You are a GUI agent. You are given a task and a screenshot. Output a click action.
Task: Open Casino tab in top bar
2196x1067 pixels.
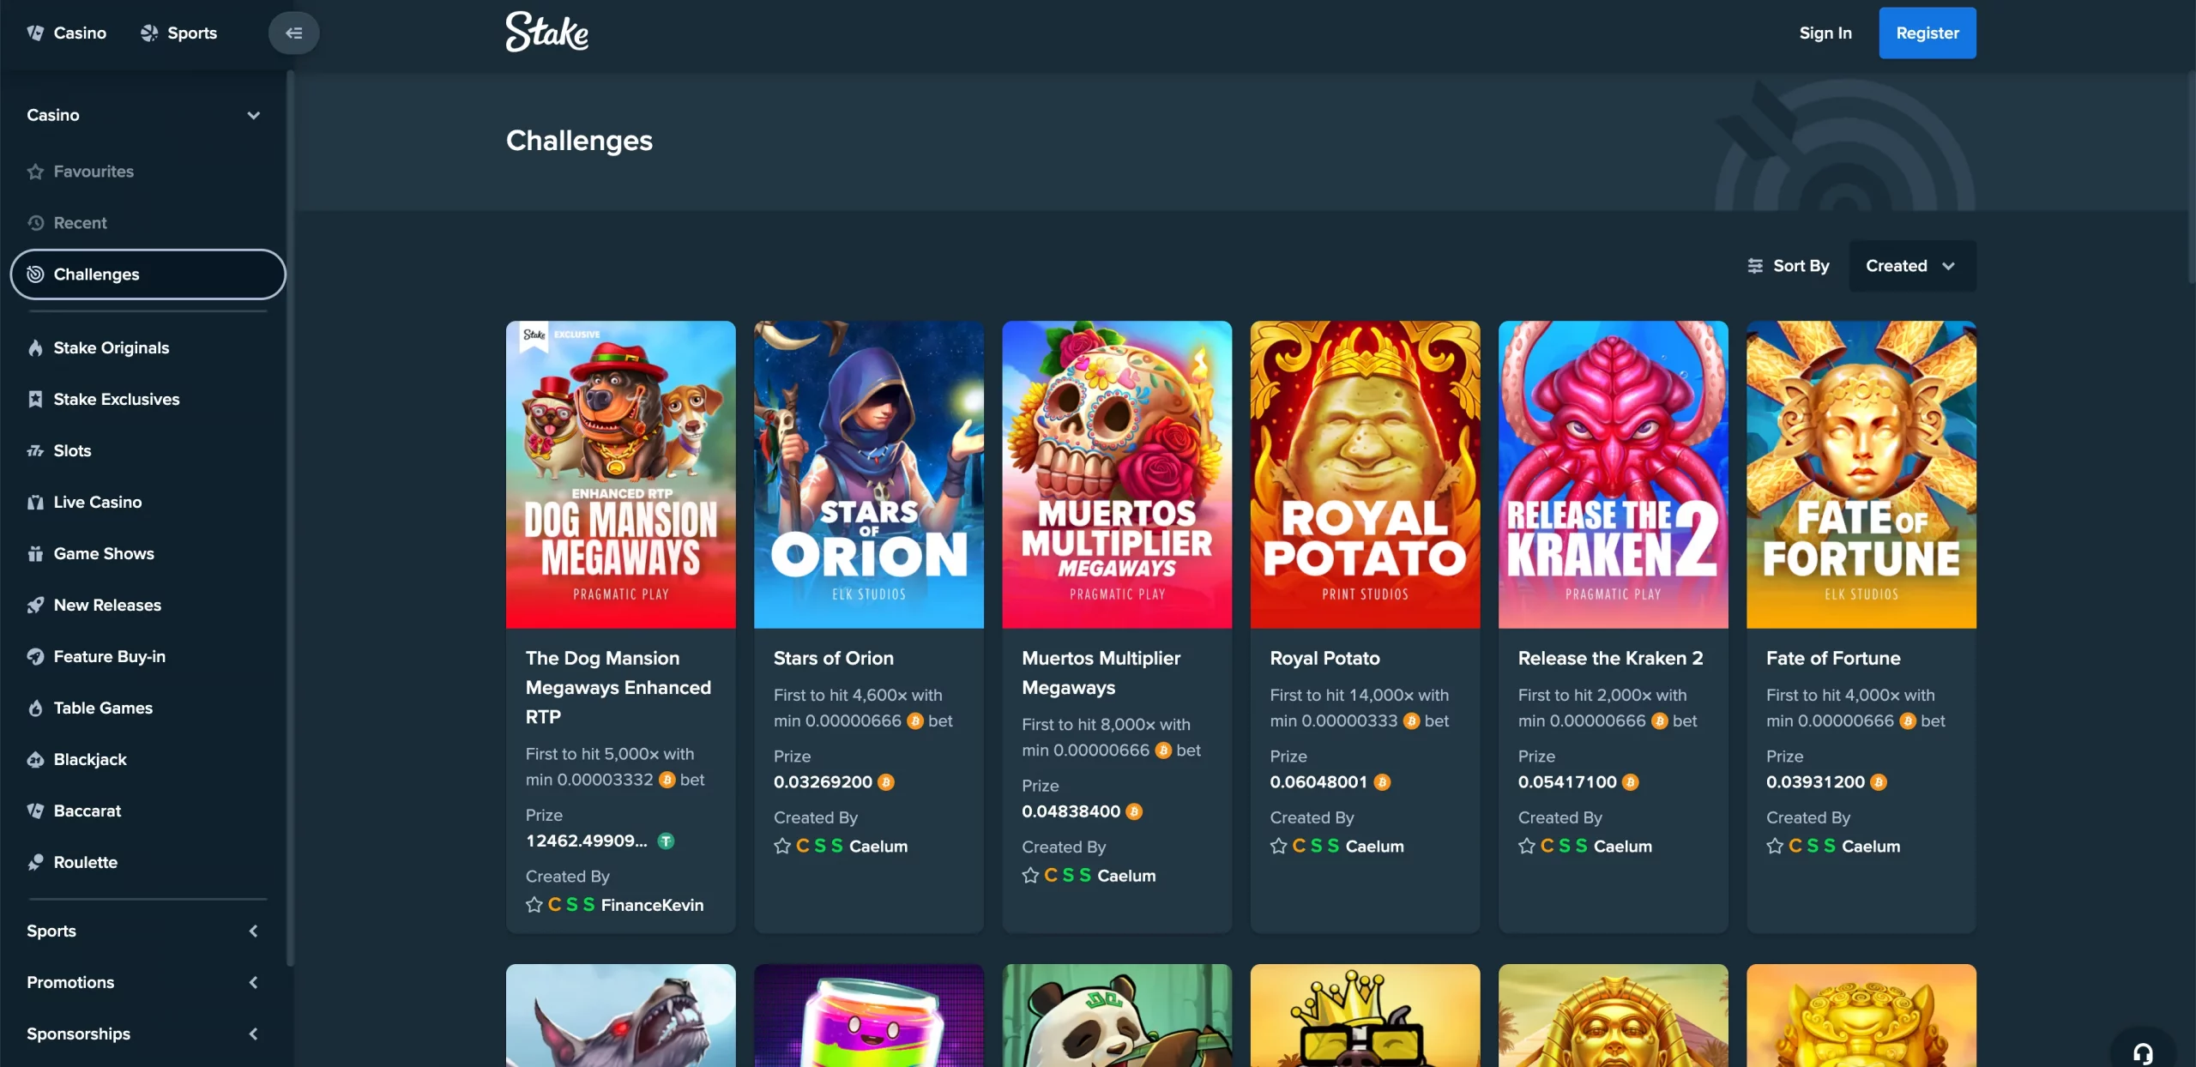point(67,33)
